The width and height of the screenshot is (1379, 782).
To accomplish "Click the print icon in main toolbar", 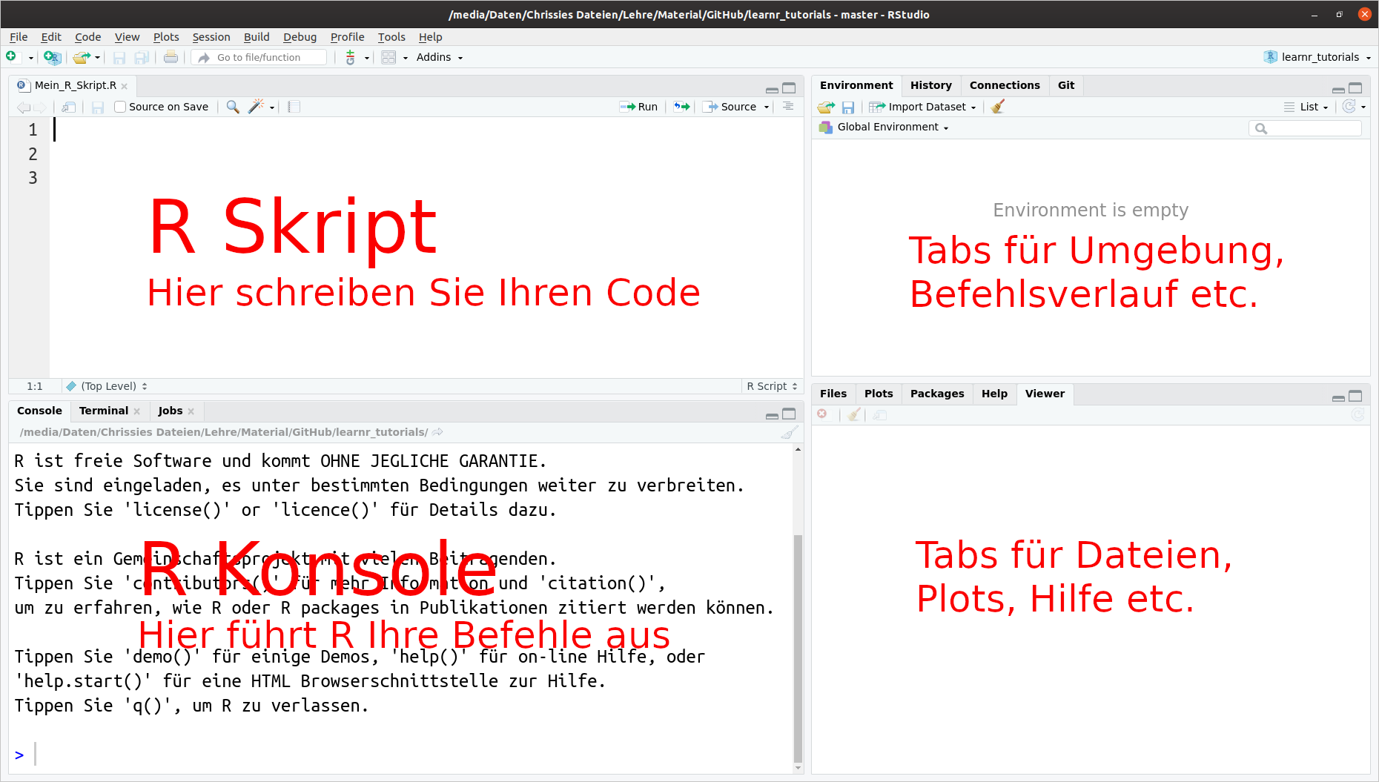I will 171,57.
